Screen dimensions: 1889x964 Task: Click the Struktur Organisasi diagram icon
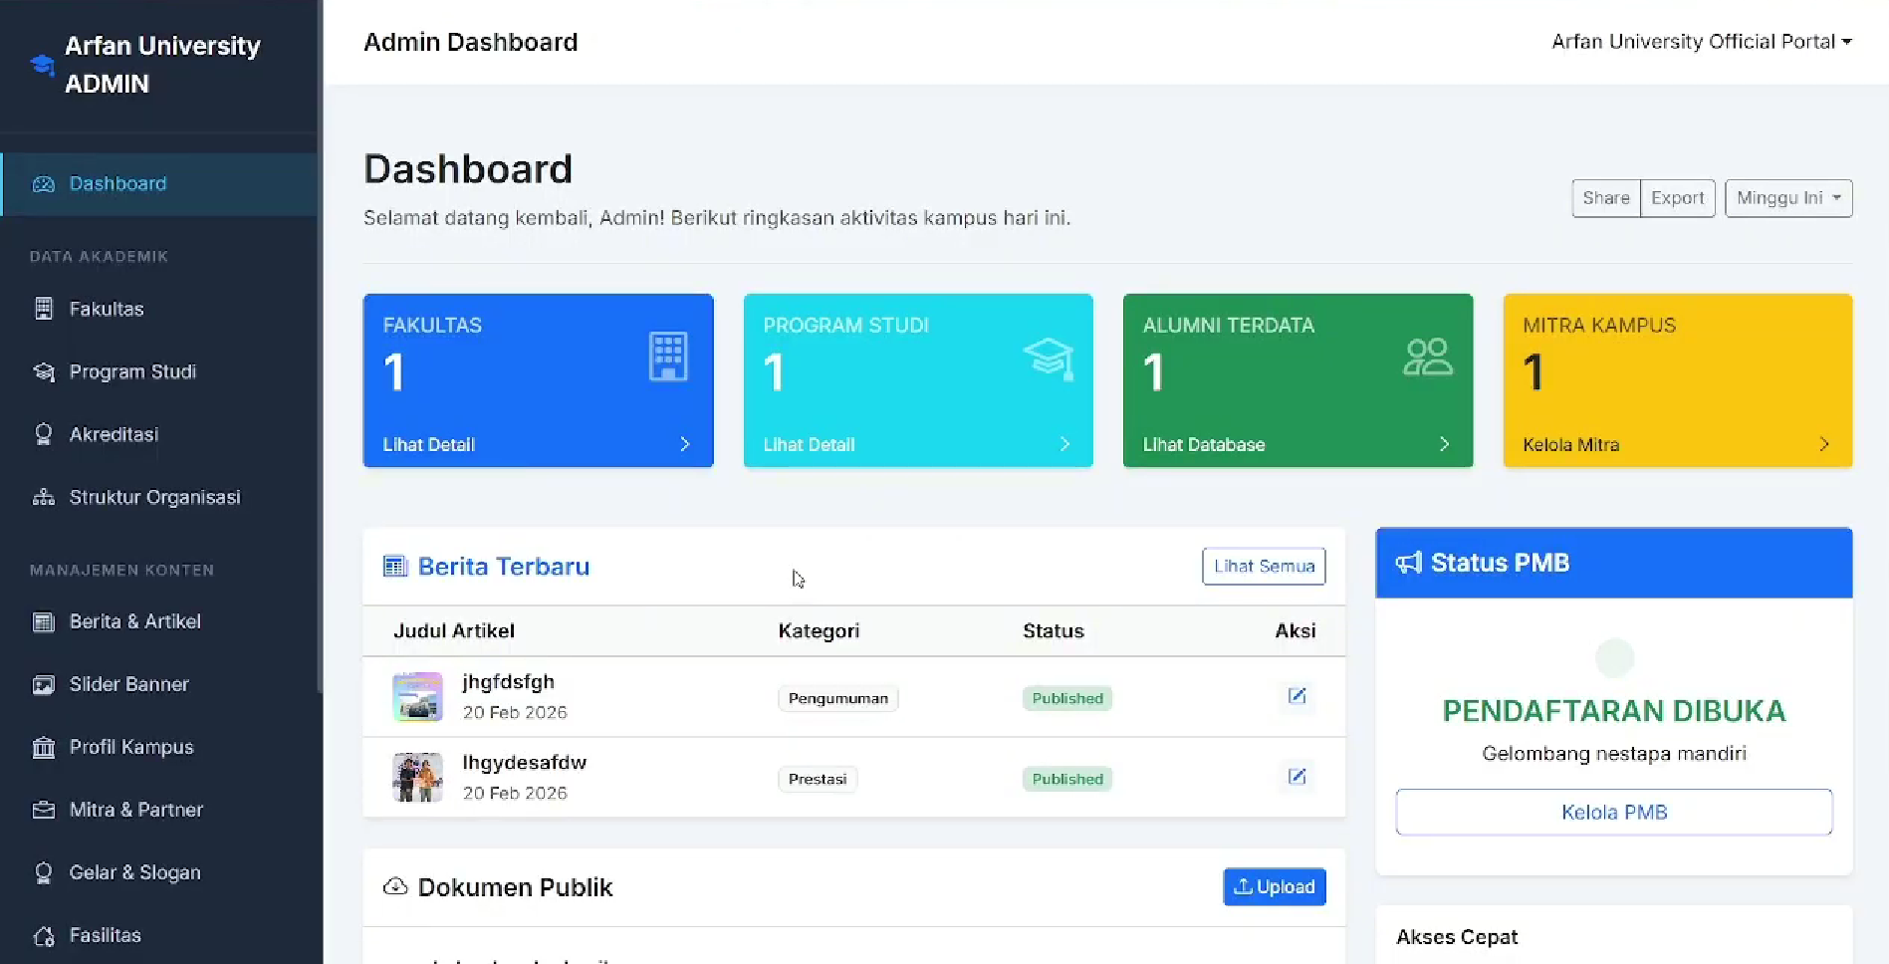44,497
